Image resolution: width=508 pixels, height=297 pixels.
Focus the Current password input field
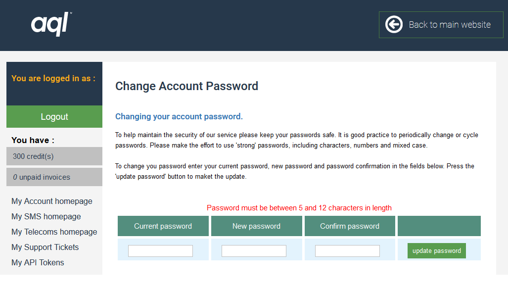(160, 251)
